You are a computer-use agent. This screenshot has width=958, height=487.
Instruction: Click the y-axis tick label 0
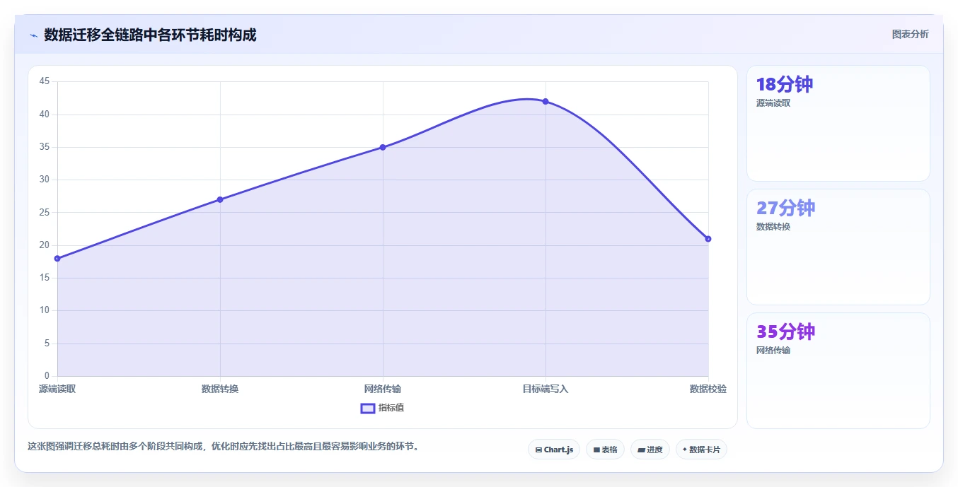tap(47, 376)
